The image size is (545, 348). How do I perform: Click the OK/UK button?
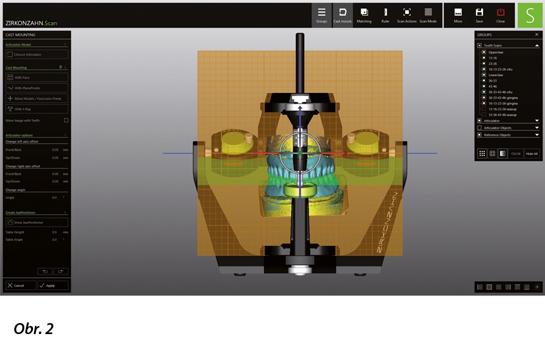(516, 154)
